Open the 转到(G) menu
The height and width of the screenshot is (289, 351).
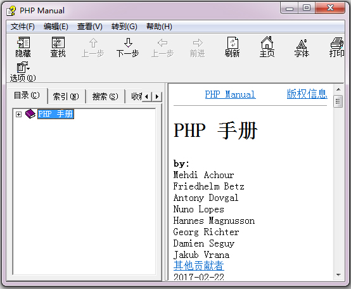(124, 27)
